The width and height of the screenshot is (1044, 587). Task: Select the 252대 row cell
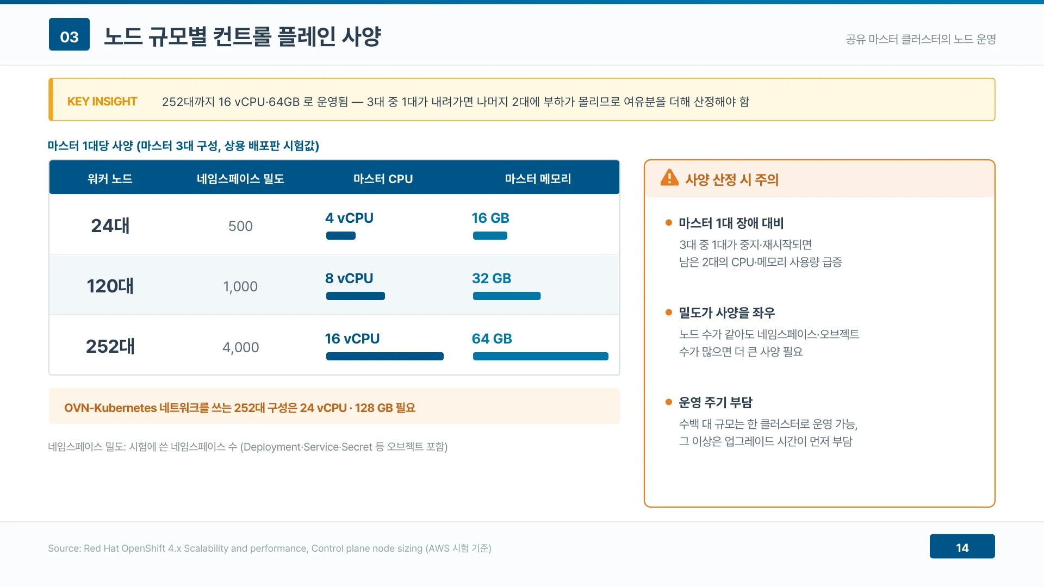pyautogui.click(x=110, y=346)
